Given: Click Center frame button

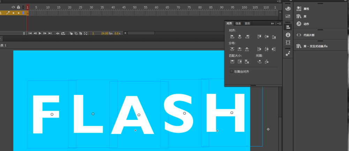Looking at the screenshot, I should (x=58, y=33).
